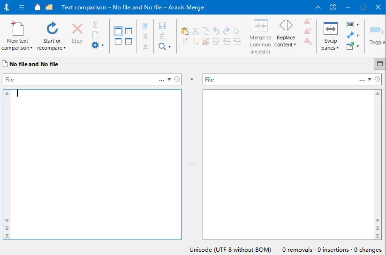Click Merge to common ancestor button
Viewport: 386px width, 255px height.
pyautogui.click(x=260, y=37)
